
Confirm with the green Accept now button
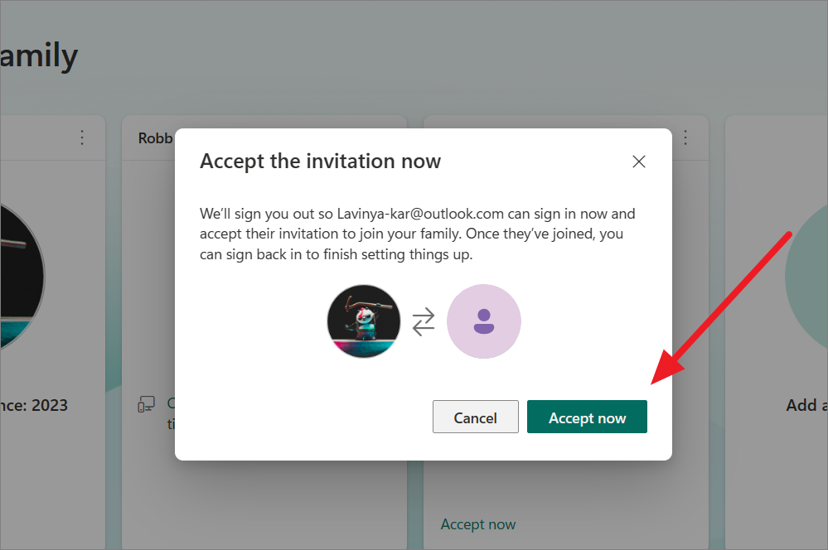pos(587,417)
